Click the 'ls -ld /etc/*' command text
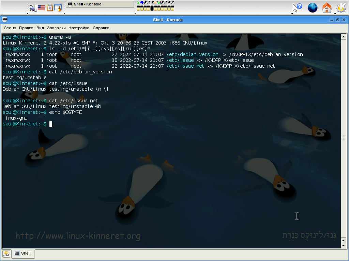The width and height of the screenshot is (349, 261). [100, 49]
